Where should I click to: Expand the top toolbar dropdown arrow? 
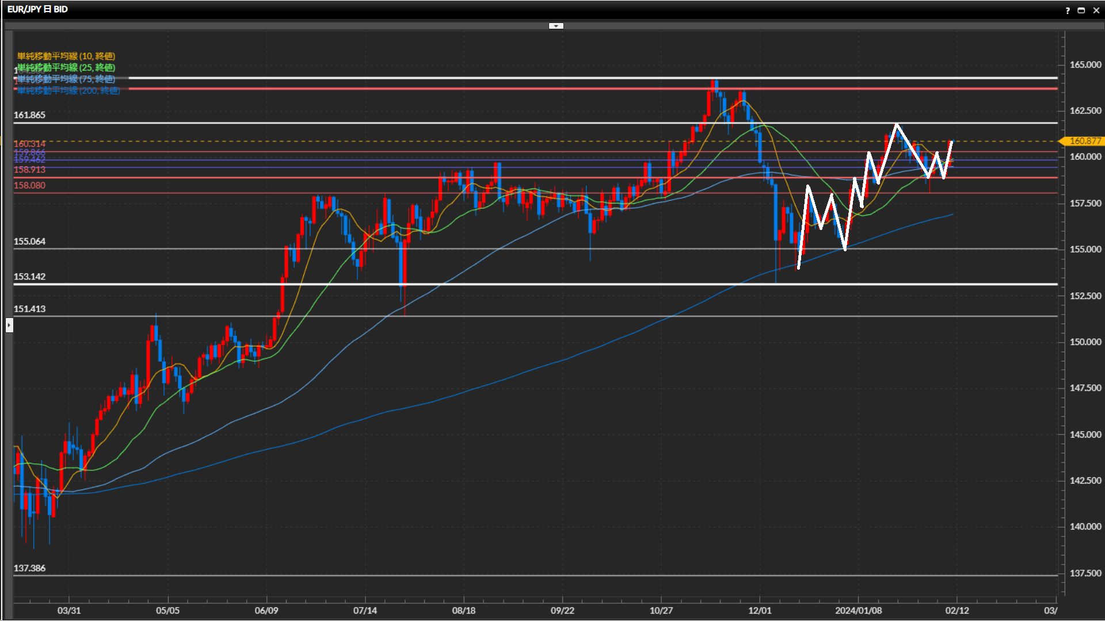(556, 26)
